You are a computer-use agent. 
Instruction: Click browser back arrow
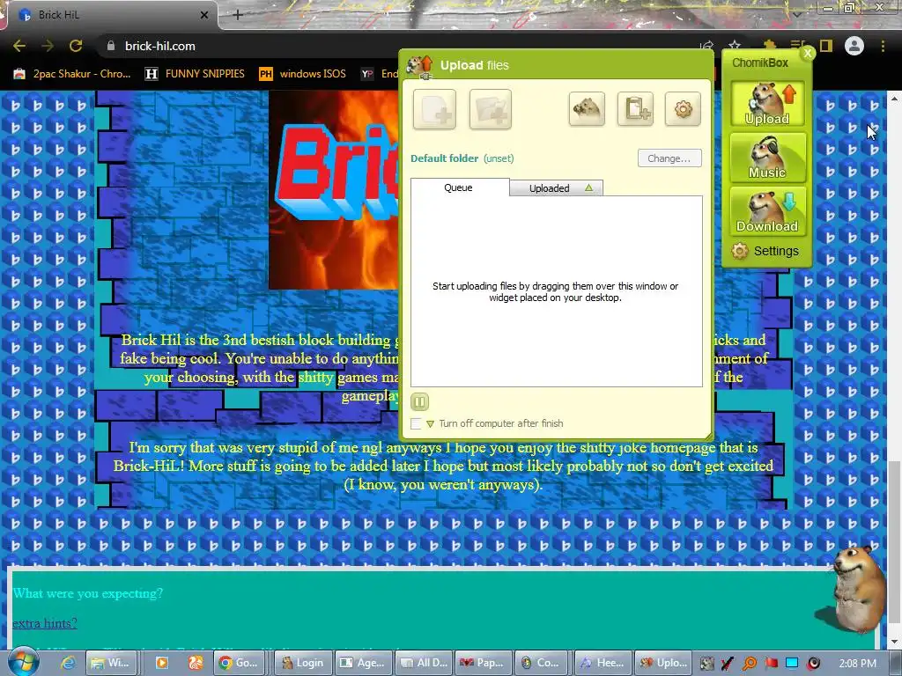(x=19, y=46)
